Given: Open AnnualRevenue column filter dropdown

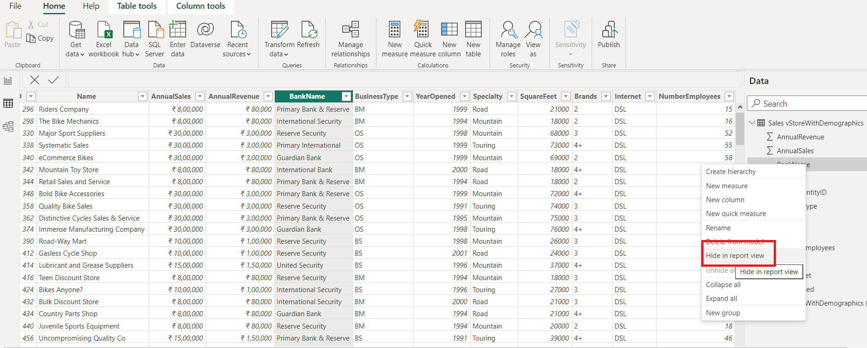Looking at the screenshot, I should coord(268,96).
